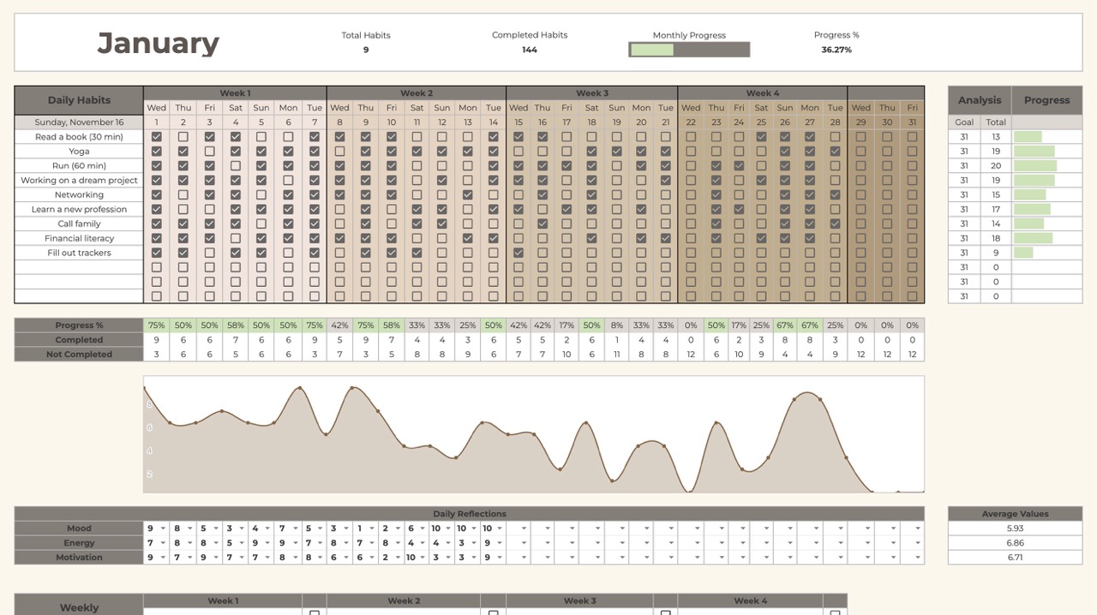Check Run (60 min) for Saturday day 4
Viewport: 1097px width, 615px height.
[x=235, y=166]
